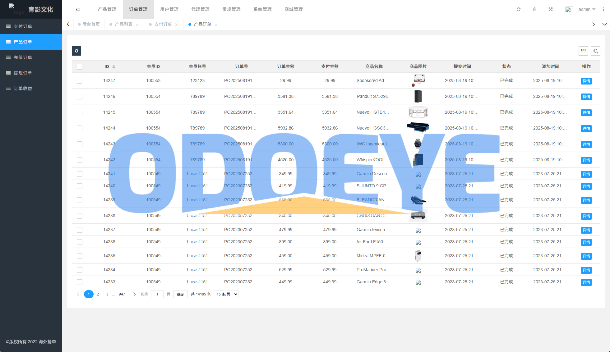610x352 pixels.
Task: Expand the admin user dropdown
Action: click(x=586, y=9)
